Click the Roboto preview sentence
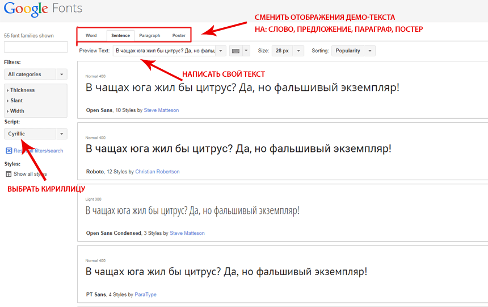The width and height of the screenshot is (488, 307). click(238, 149)
